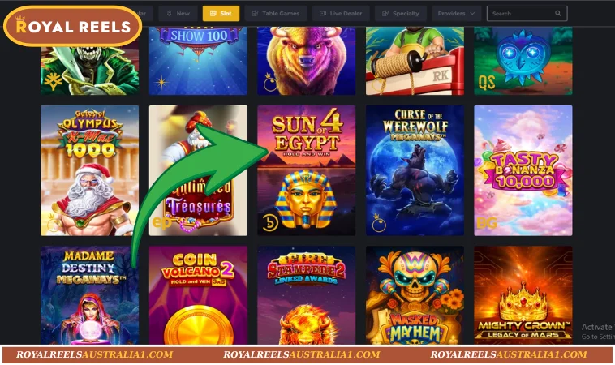This screenshot has height=365, width=615.
Task: Click the Royal Reels crown logo
Action: 72,26
